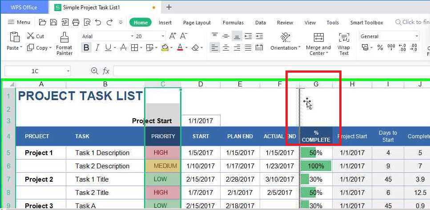Screen dimensions: 430x210
Task: Click the Merge and Center icon
Action: click(318, 37)
